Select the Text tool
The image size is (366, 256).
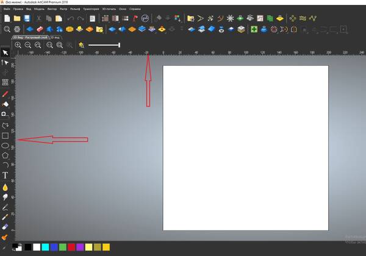pyautogui.click(x=5, y=176)
